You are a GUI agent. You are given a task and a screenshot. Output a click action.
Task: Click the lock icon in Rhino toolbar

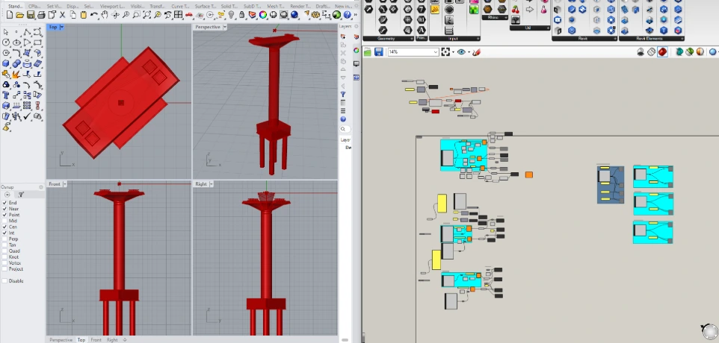241,15
